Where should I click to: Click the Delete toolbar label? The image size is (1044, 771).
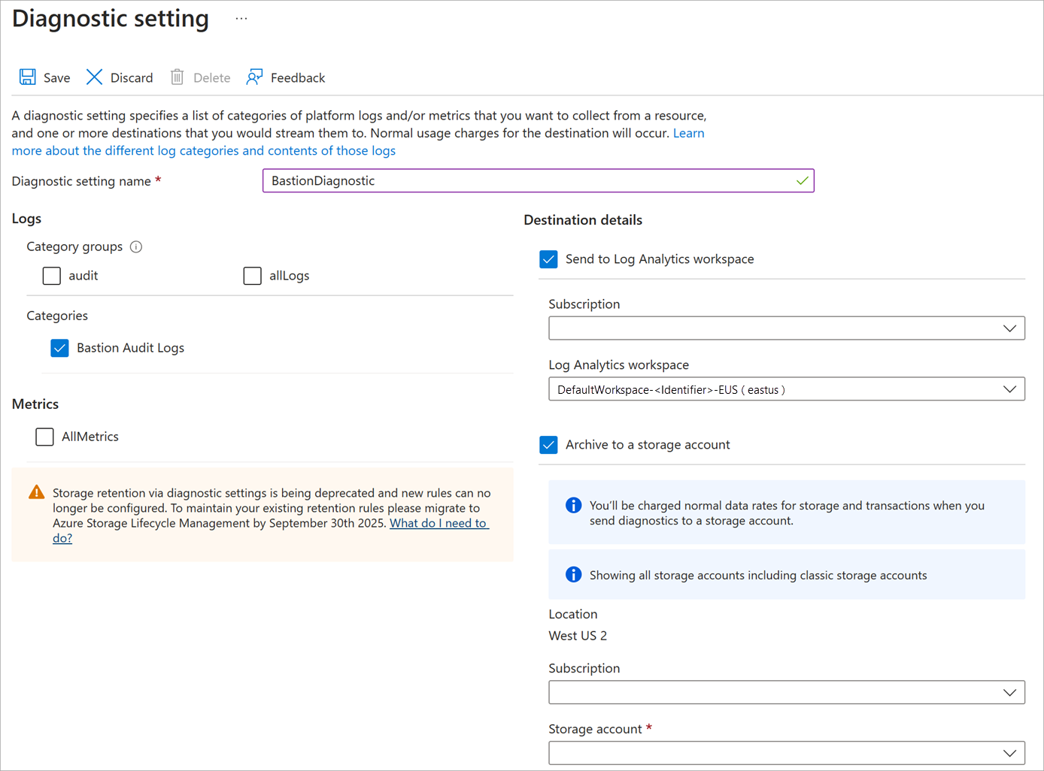[212, 77]
